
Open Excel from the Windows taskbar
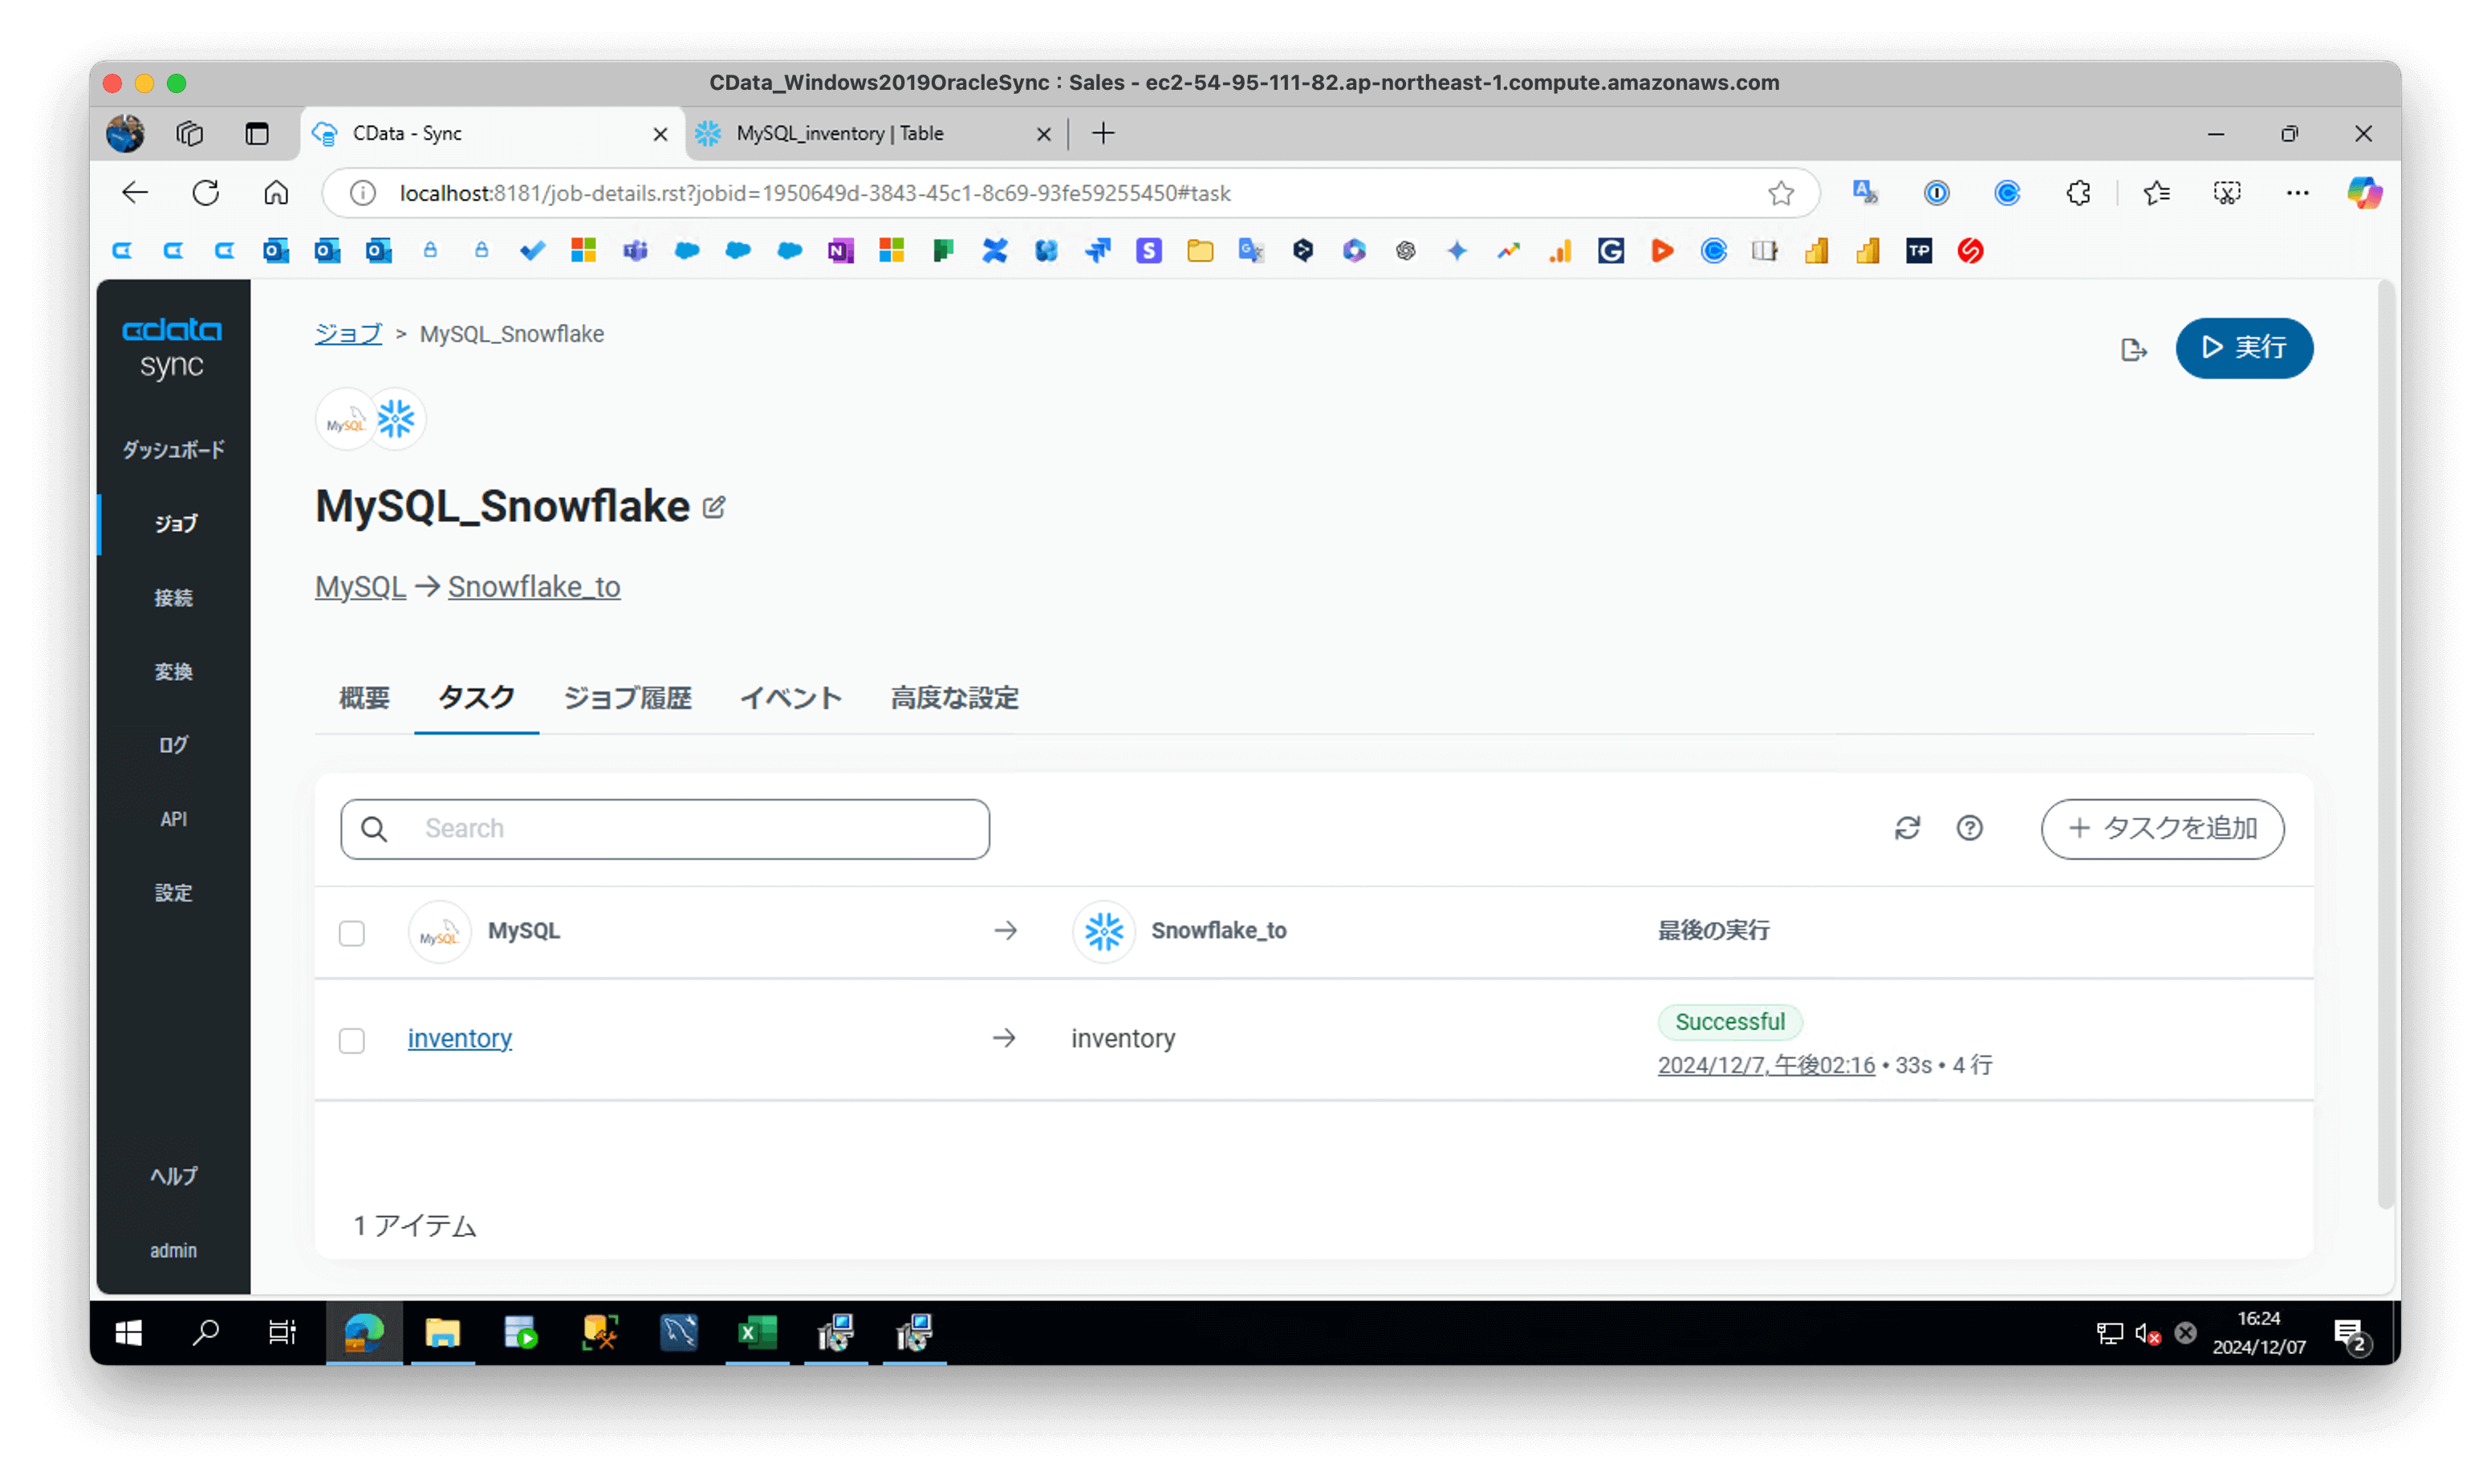(758, 1332)
